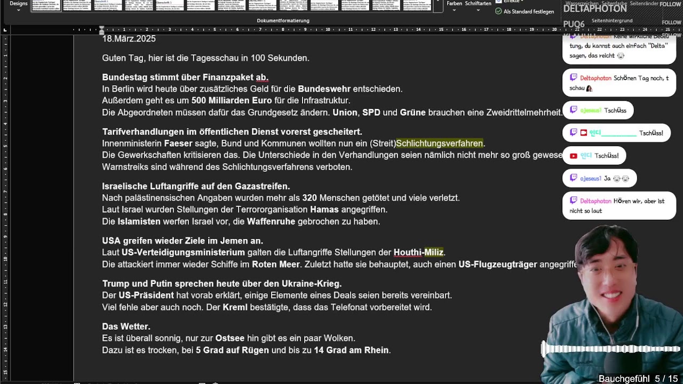The height and width of the screenshot is (384, 683).
Task: Click headline 'Israelische Luftangriffe auf den Gazastreifen.'
Action: pyautogui.click(x=196, y=186)
